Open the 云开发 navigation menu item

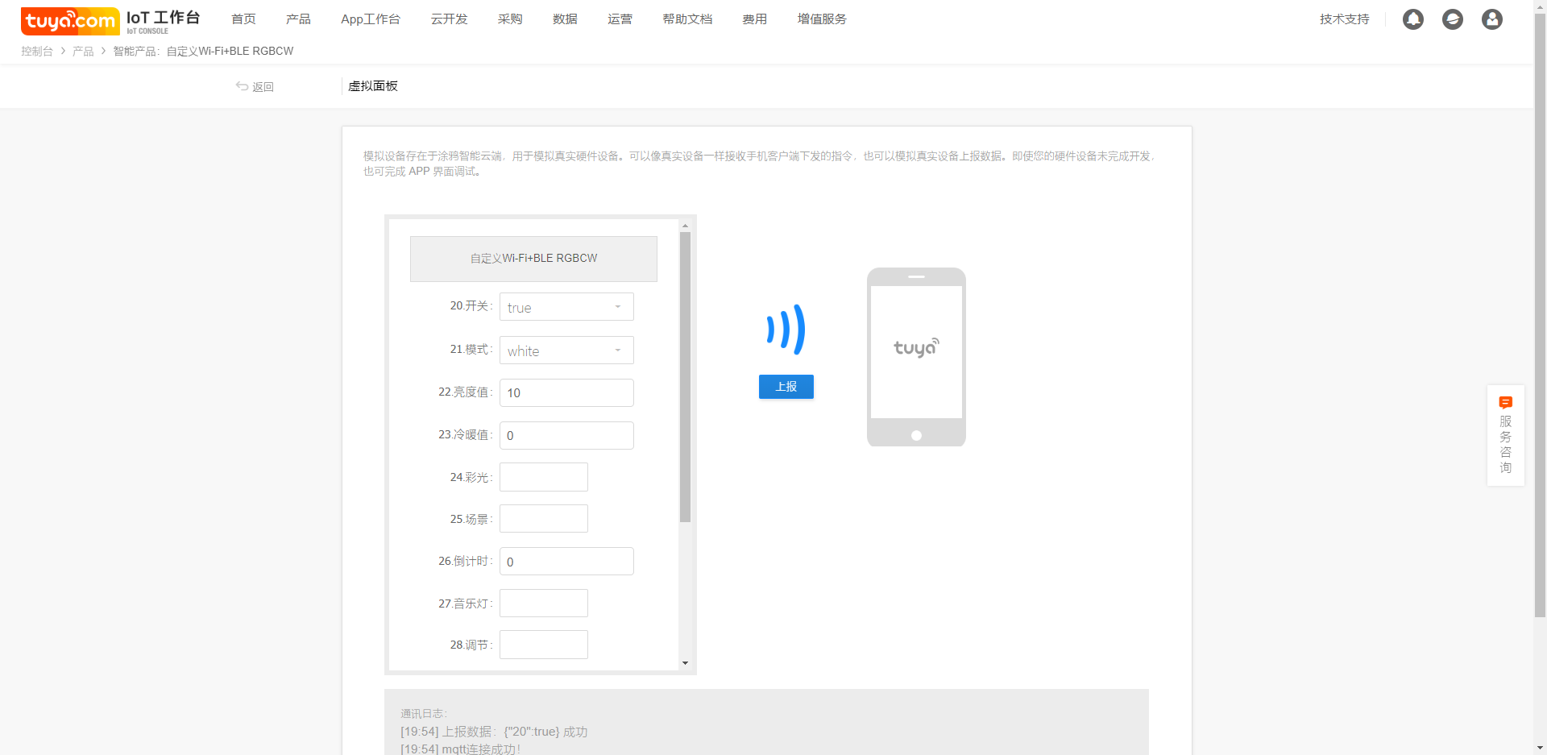pyautogui.click(x=449, y=19)
